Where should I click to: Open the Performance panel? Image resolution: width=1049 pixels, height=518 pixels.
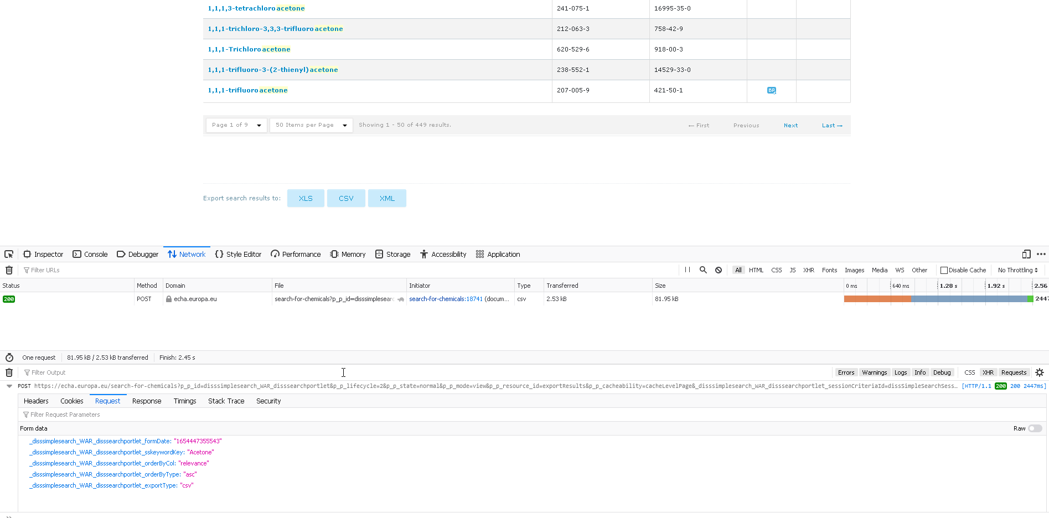[x=296, y=254]
